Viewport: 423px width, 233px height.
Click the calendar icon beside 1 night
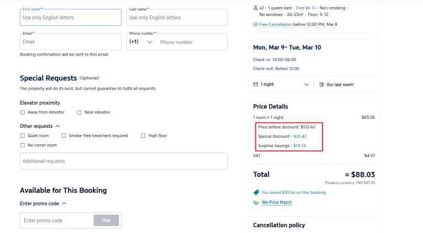coord(256,84)
